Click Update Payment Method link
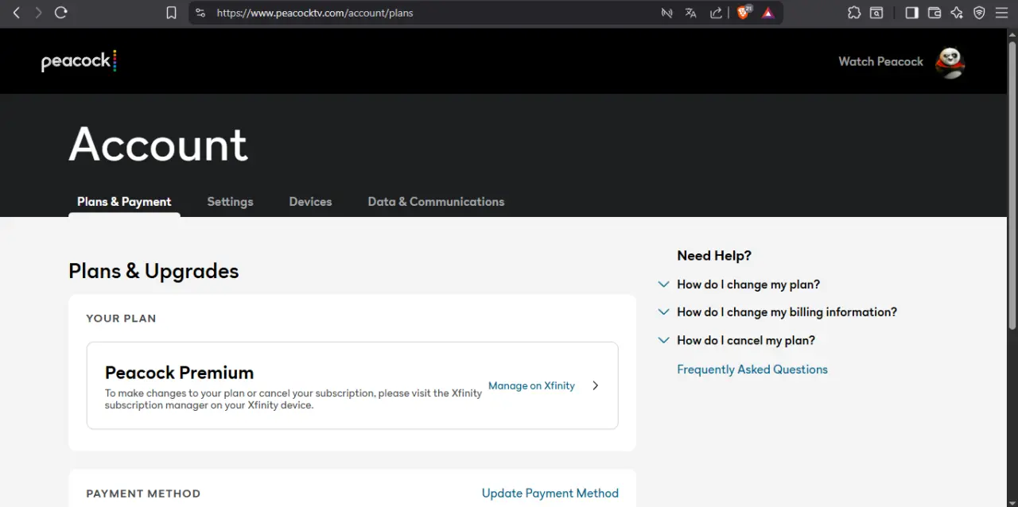 coord(550,493)
